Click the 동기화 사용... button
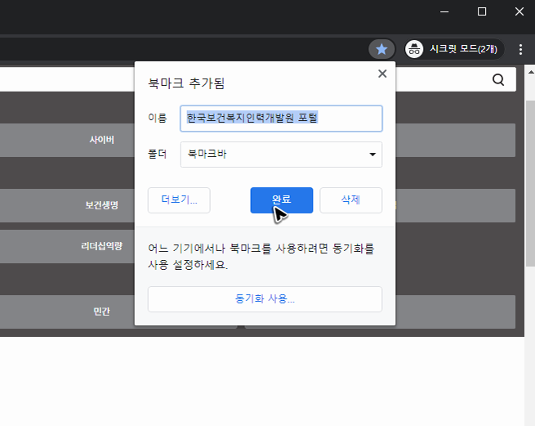The height and width of the screenshot is (426, 535). click(265, 299)
